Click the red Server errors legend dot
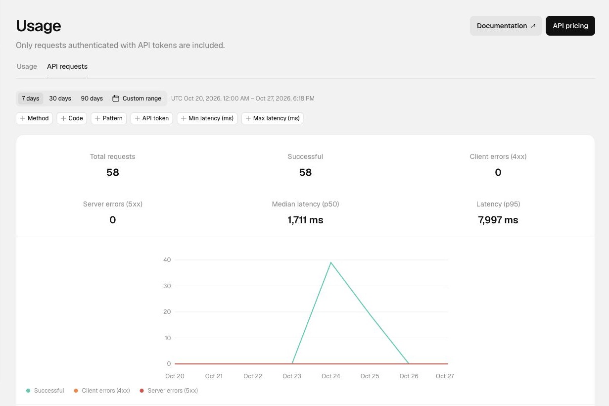609x406 pixels. tap(141, 391)
